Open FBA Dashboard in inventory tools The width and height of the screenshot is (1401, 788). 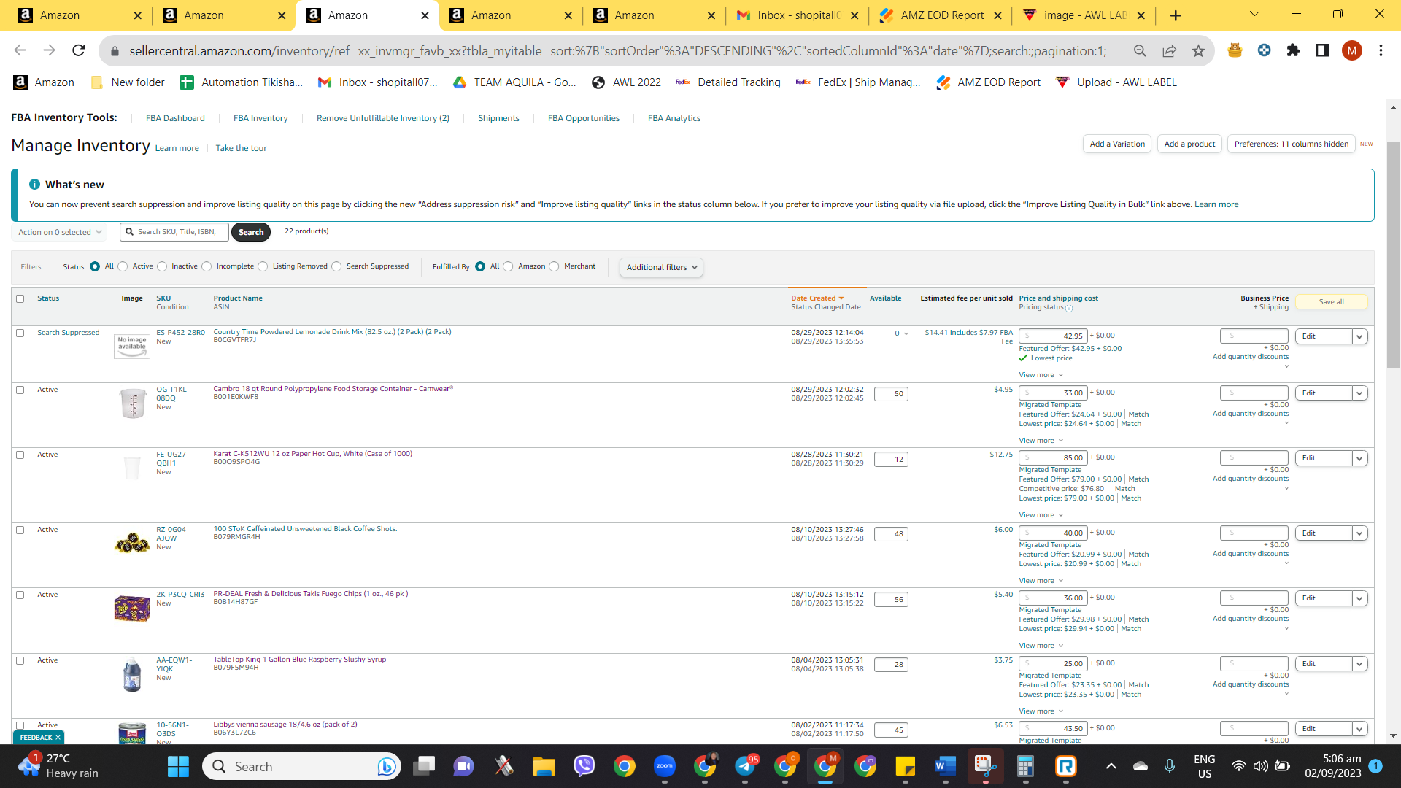[x=175, y=118]
